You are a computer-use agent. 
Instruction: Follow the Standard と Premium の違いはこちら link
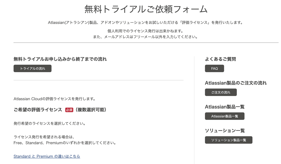click(x=47, y=156)
